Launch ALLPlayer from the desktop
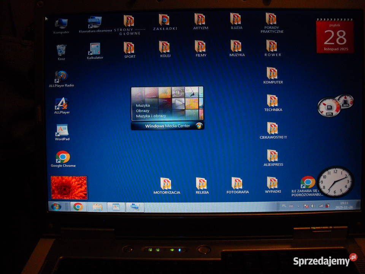The image size is (365, 274). (61, 104)
